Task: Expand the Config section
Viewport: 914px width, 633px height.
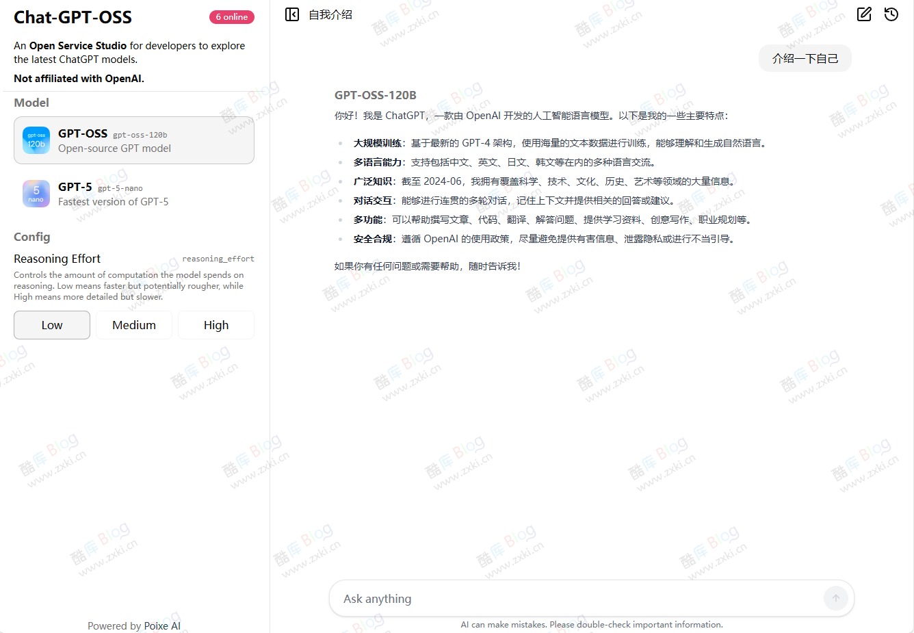Action: pos(31,237)
